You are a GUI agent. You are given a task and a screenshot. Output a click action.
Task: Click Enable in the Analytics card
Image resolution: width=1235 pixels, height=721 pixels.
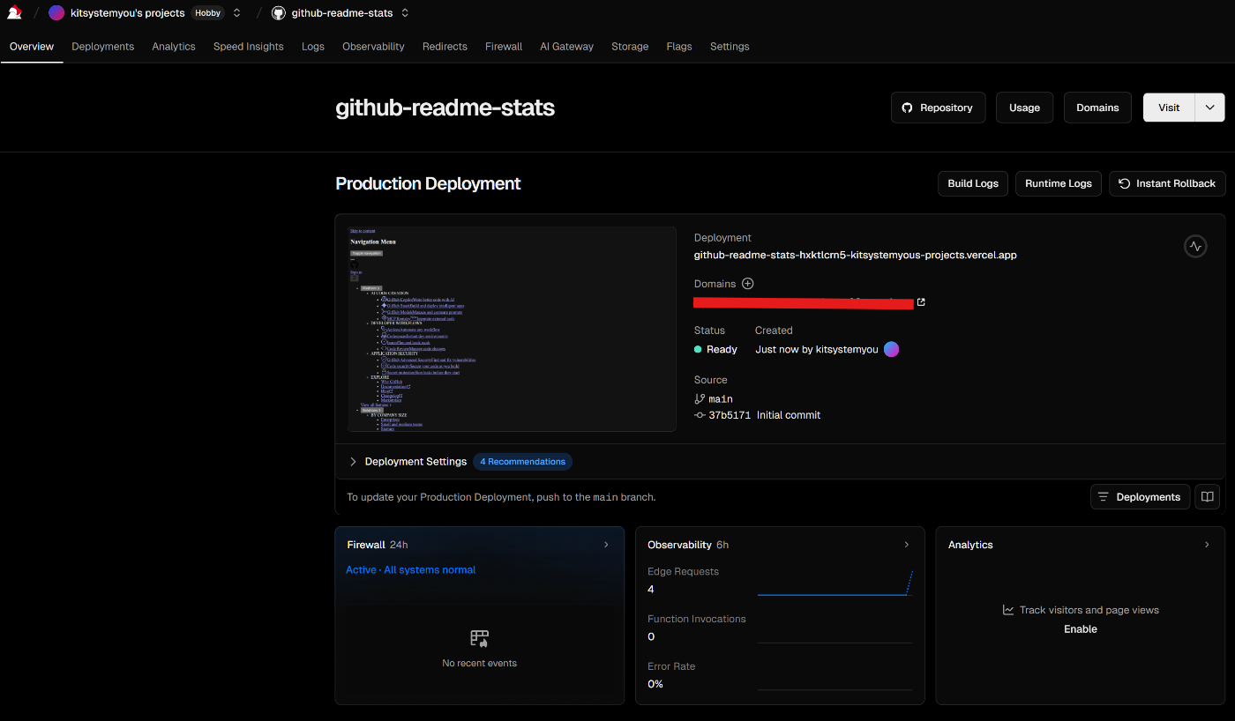coord(1081,629)
